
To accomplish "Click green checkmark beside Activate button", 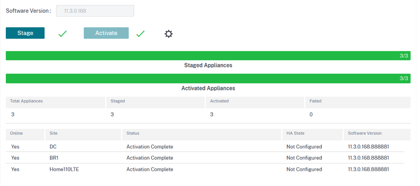I will click(x=140, y=34).
